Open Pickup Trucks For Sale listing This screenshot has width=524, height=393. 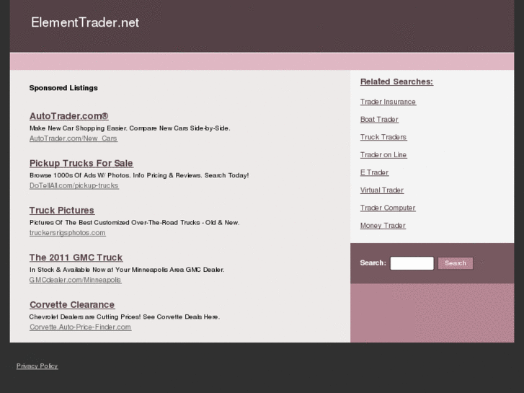pyautogui.click(x=81, y=163)
